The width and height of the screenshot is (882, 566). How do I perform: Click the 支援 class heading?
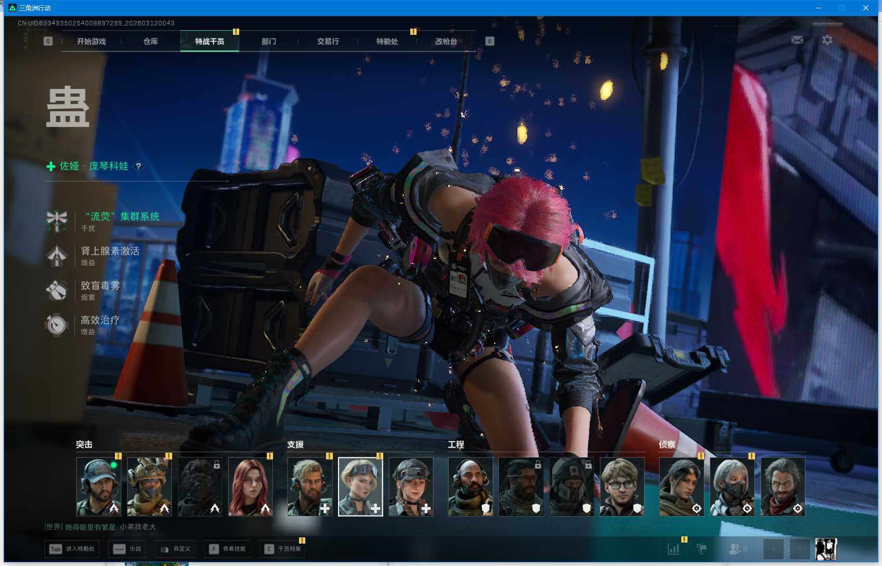click(x=295, y=444)
